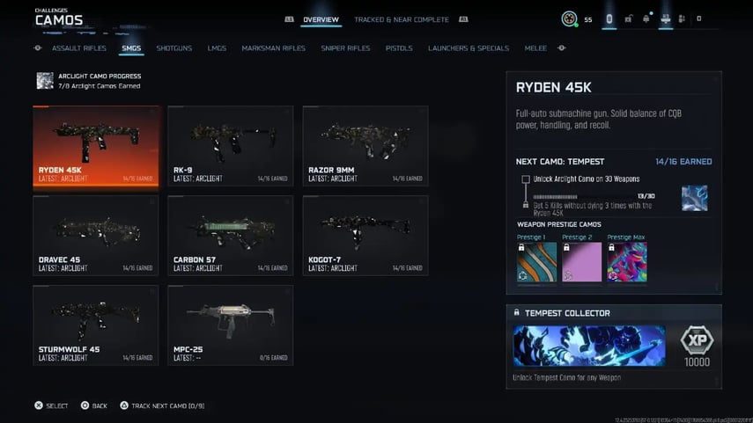Click the Tempest camo preview icon
This screenshot has height=423, width=753.
click(694, 198)
